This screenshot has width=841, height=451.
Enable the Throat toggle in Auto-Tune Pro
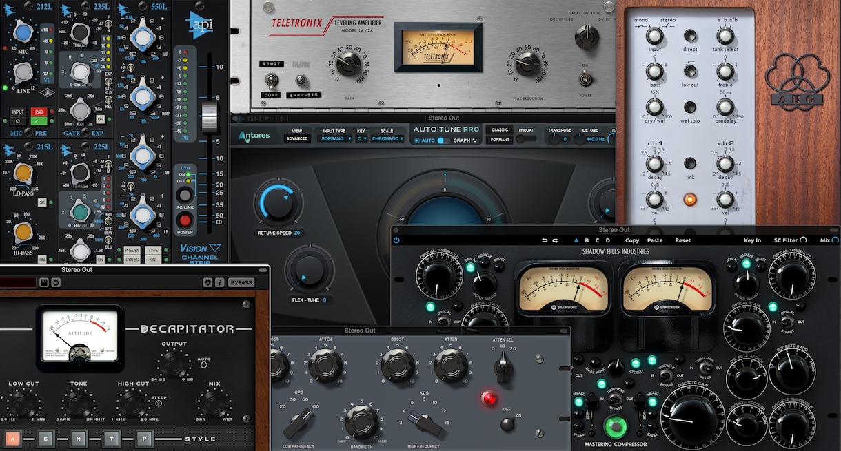(527, 138)
